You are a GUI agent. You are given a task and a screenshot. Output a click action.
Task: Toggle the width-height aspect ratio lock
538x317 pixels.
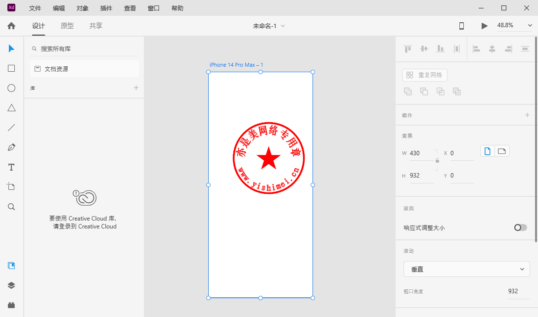[437, 160]
